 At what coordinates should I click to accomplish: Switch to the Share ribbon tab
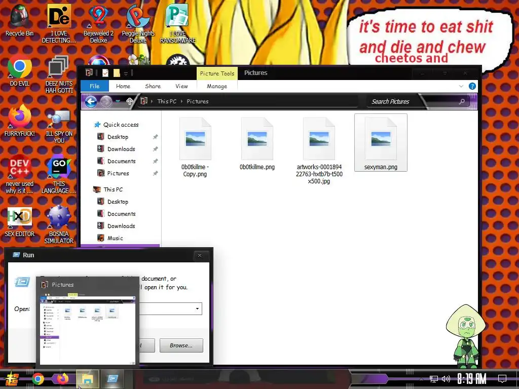[x=153, y=86]
